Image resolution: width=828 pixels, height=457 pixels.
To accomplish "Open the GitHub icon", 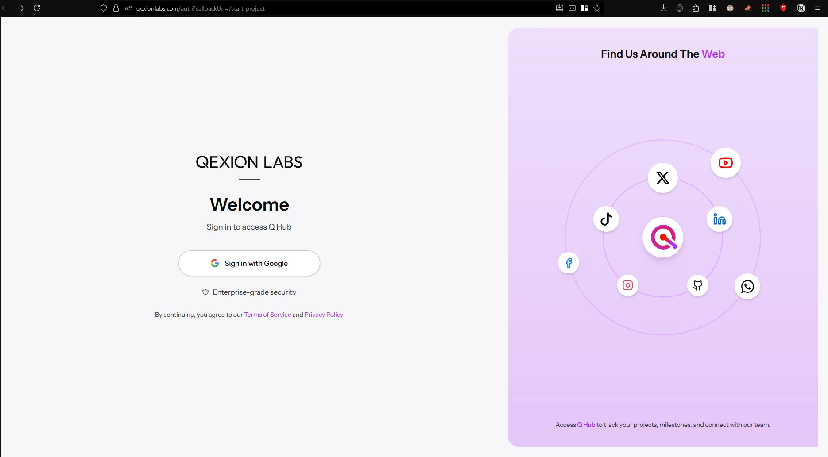I will tap(697, 285).
